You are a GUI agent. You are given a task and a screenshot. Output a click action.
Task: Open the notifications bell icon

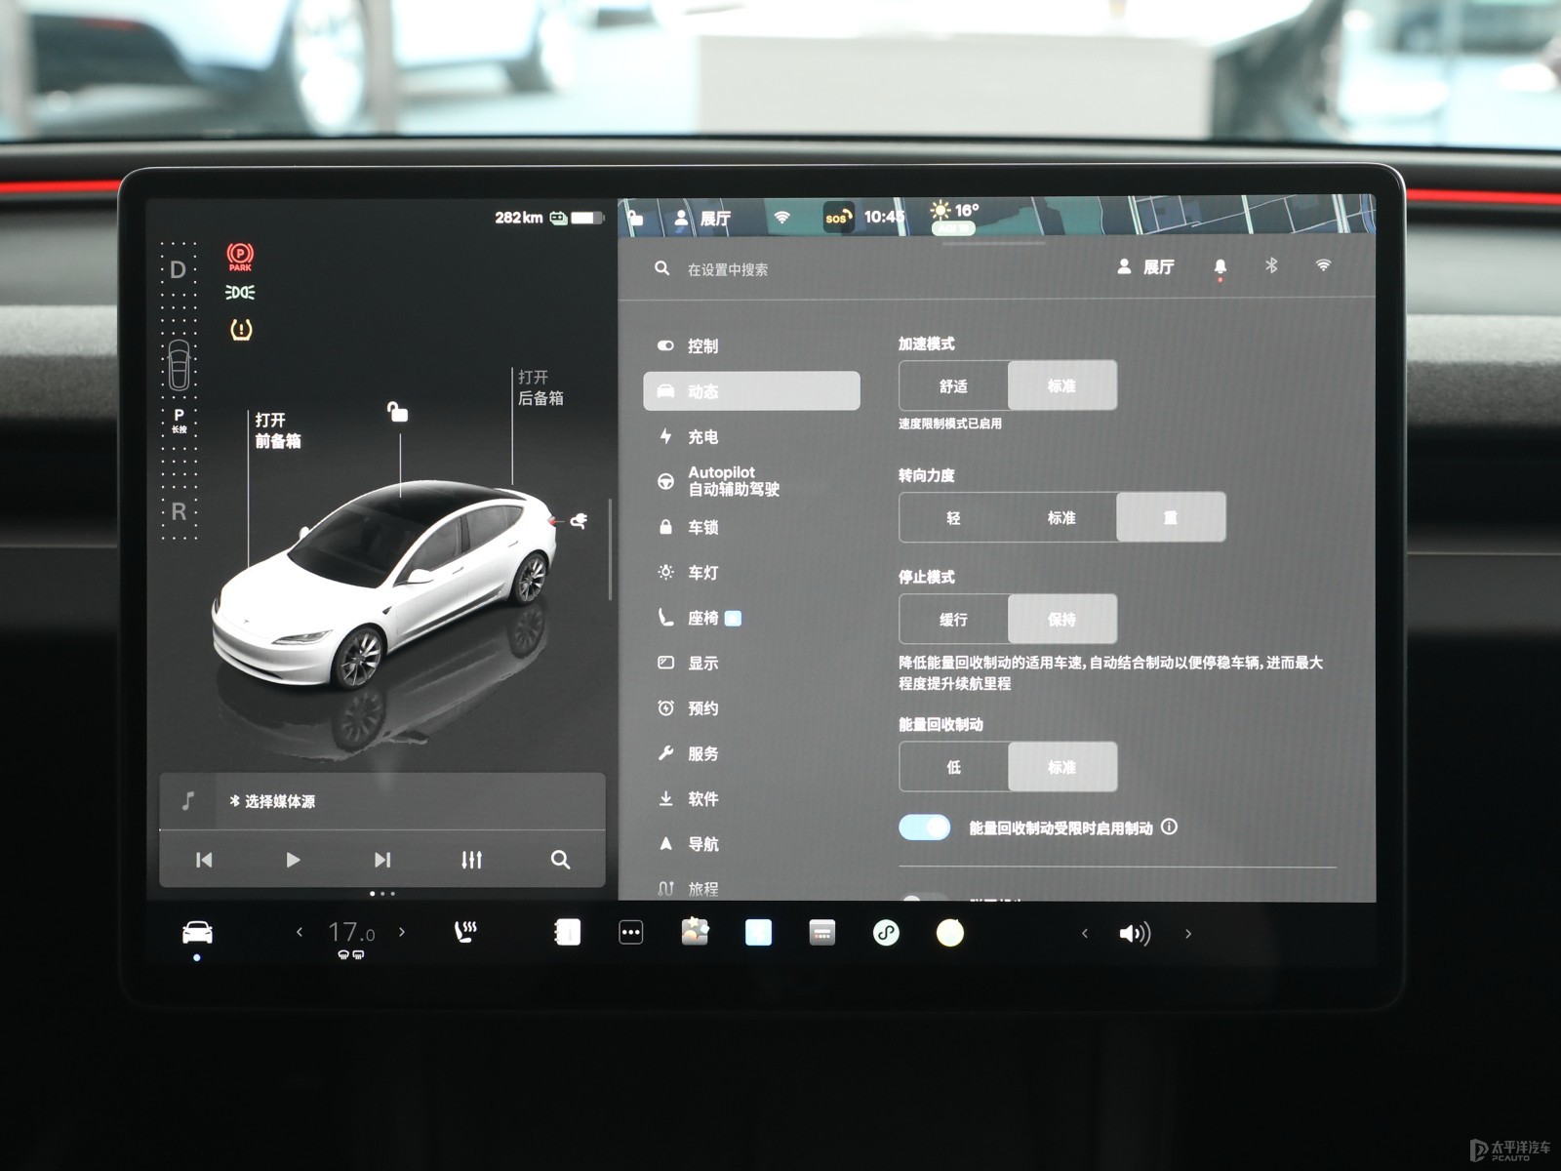1220,266
